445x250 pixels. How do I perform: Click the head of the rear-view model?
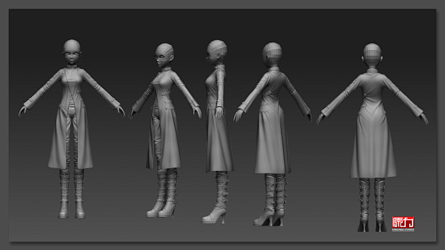click(373, 56)
